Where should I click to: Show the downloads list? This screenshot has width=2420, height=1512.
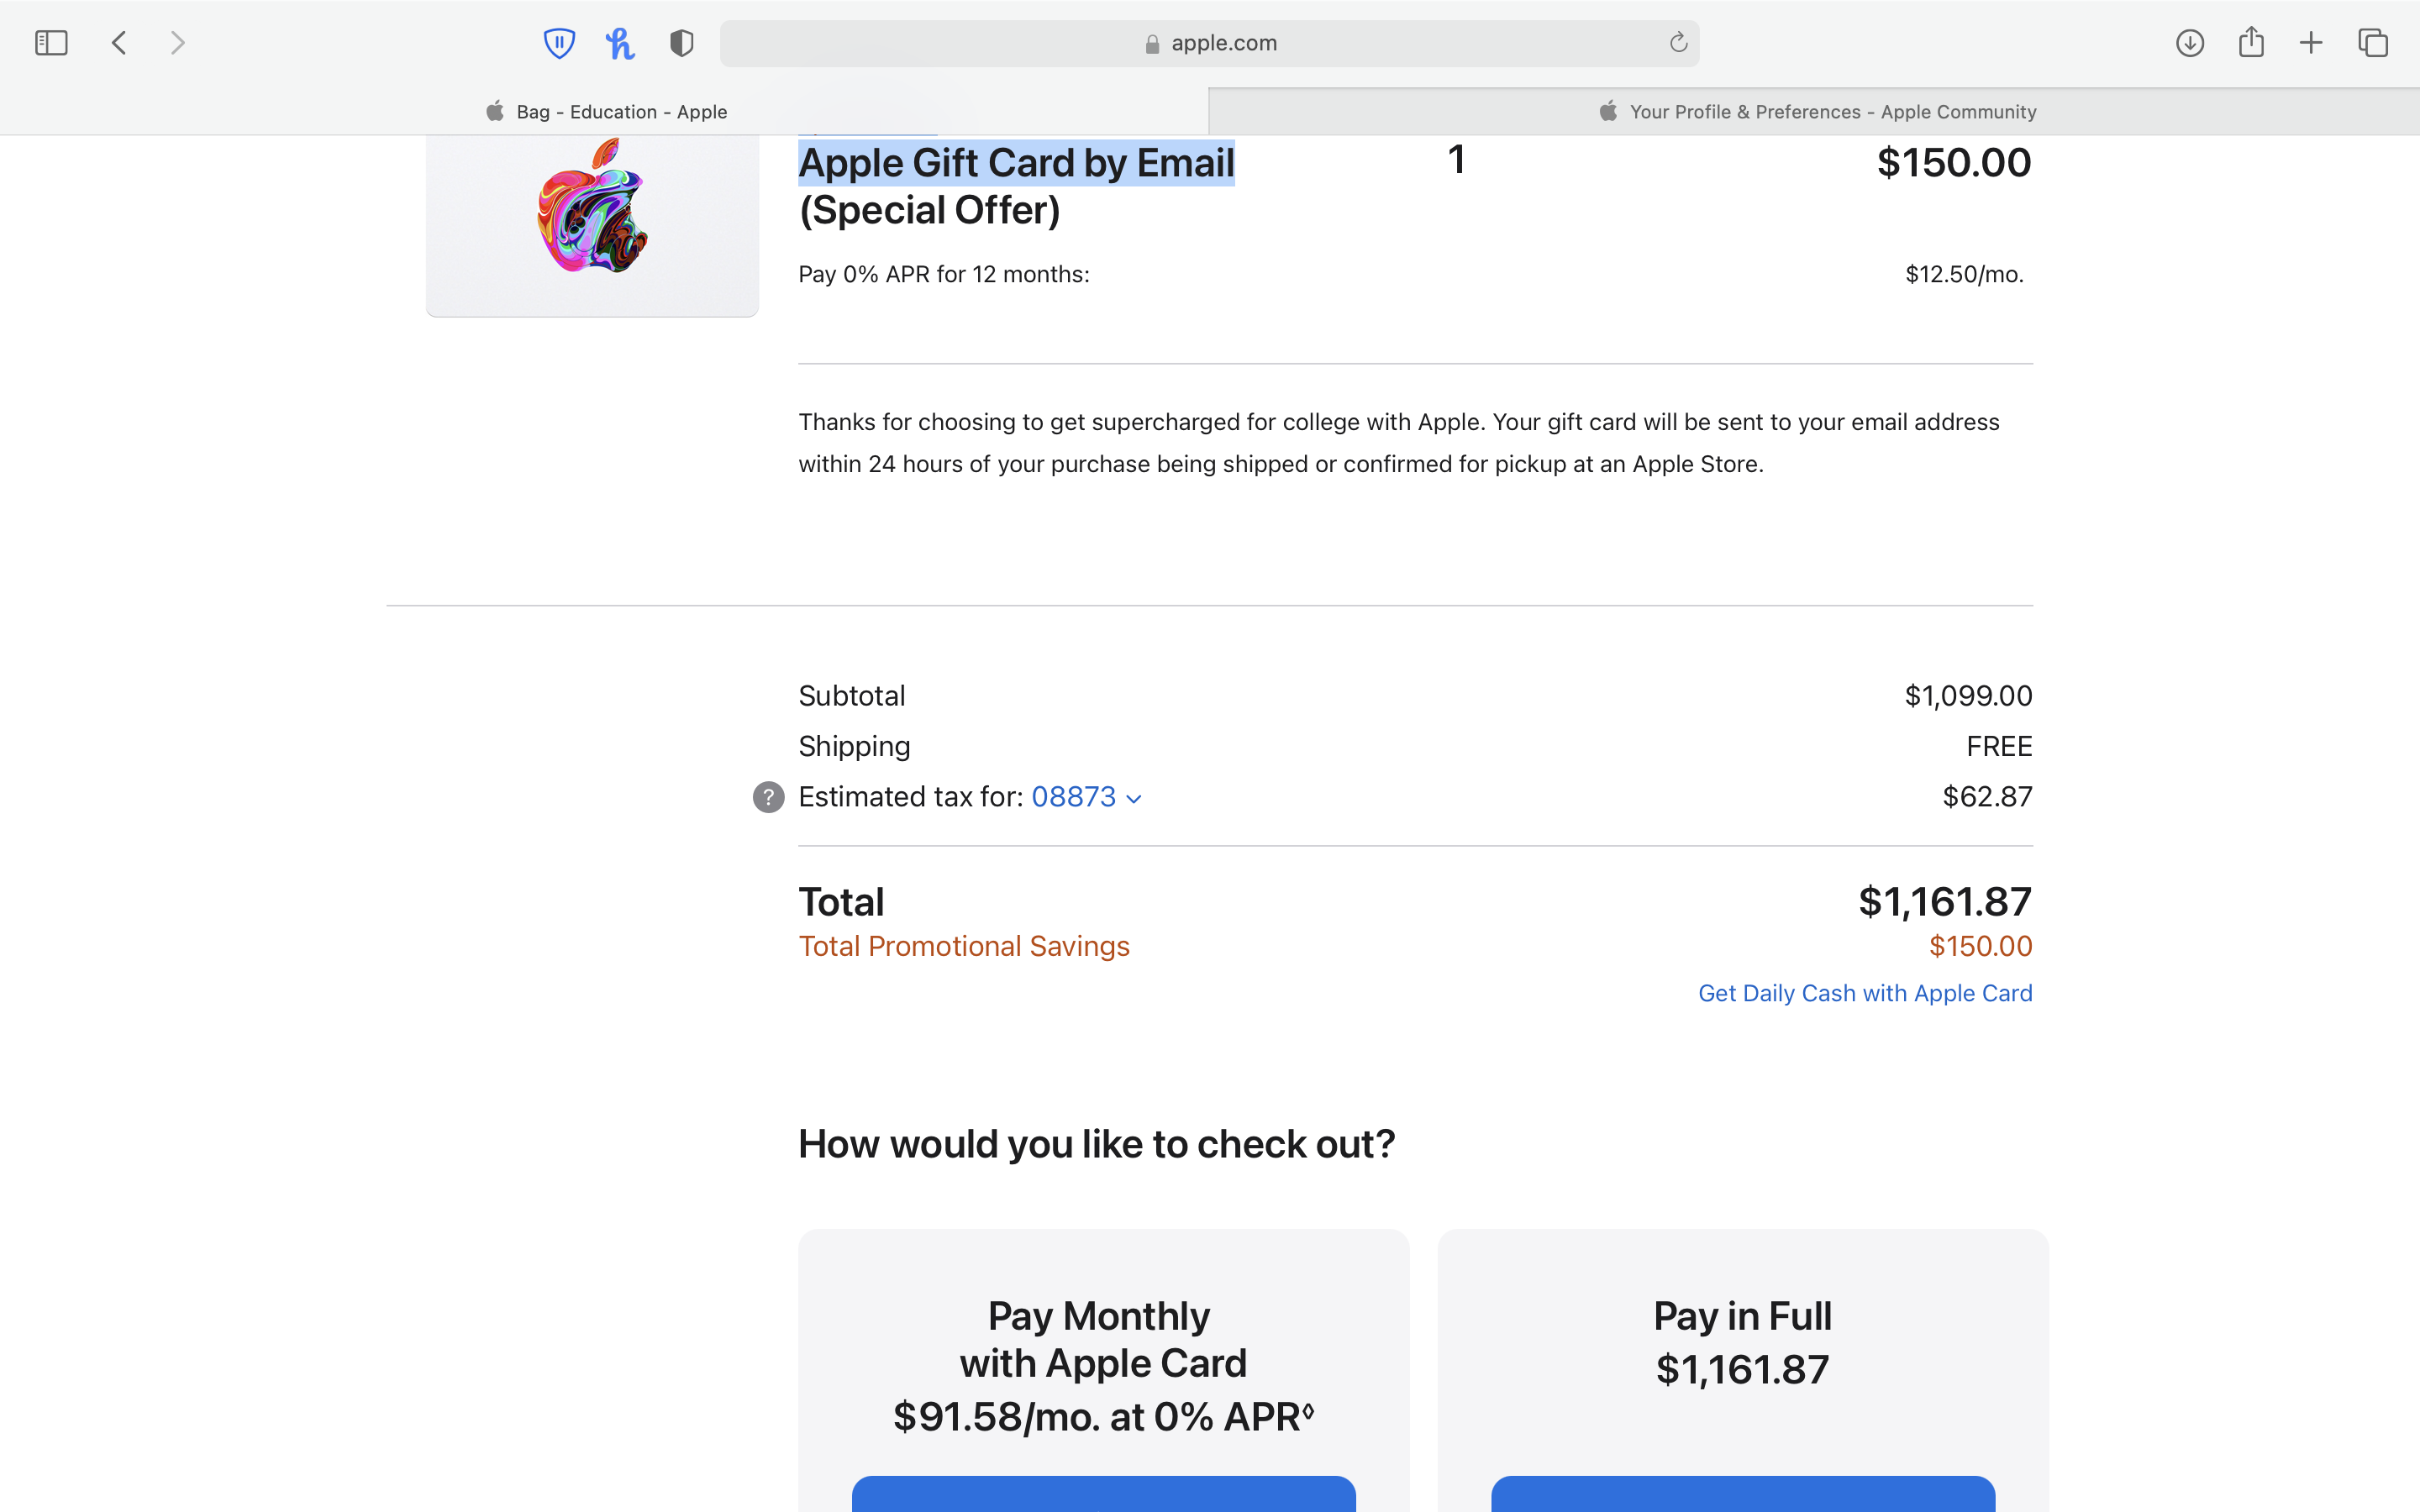click(x=2189, y=43)
